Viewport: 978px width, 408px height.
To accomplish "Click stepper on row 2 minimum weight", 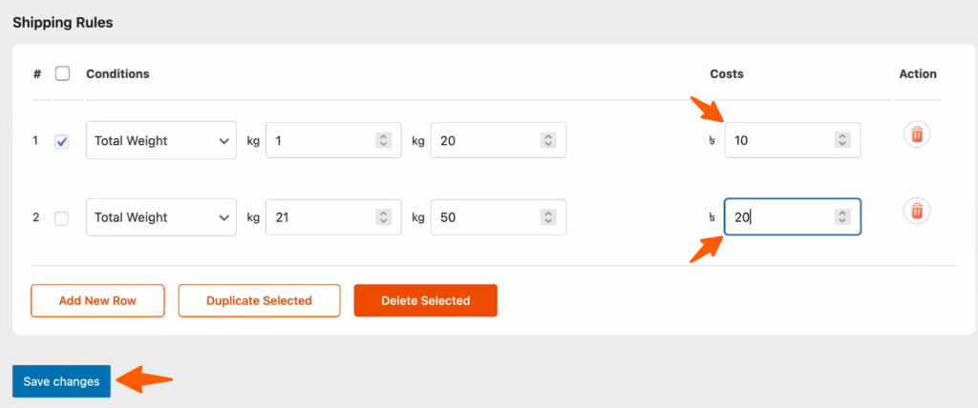I will [383, 217].
